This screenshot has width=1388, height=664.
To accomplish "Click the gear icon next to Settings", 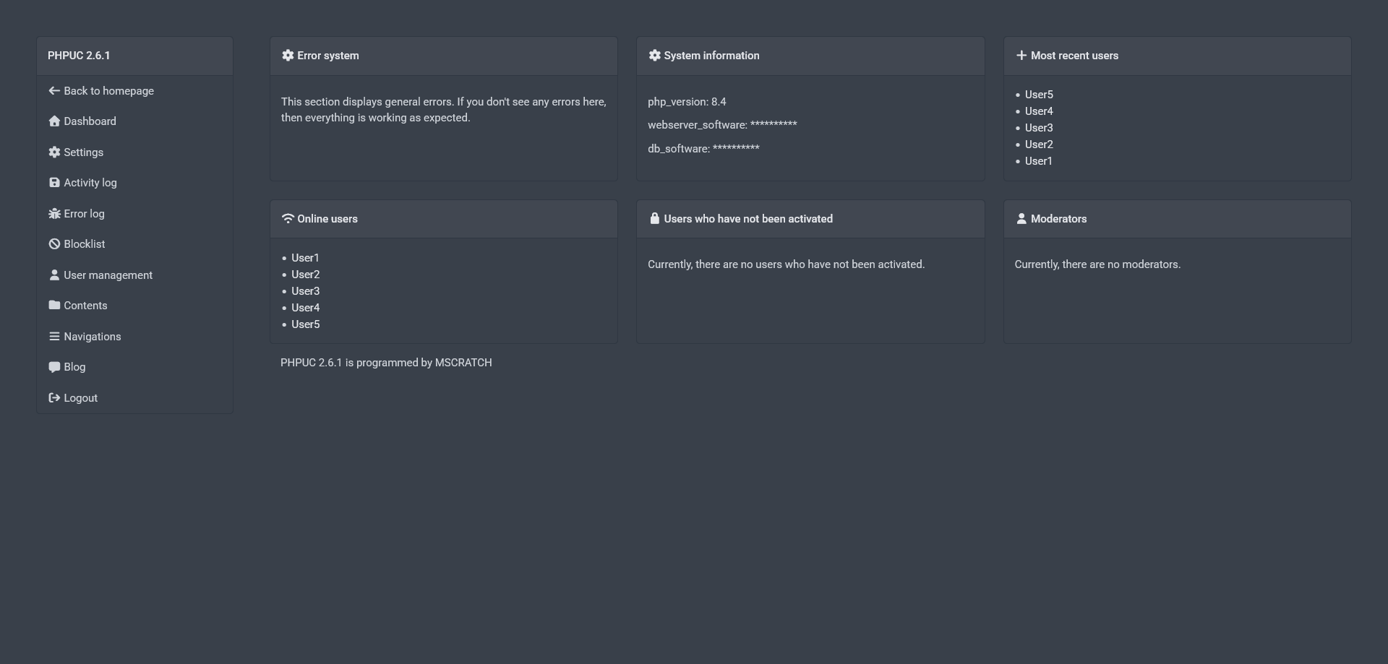I will click(x=54, y=152).
